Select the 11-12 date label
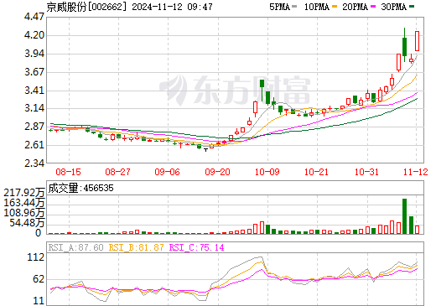Image resolution: width=436 pixels, height=306 pixels. click(416, 172)
